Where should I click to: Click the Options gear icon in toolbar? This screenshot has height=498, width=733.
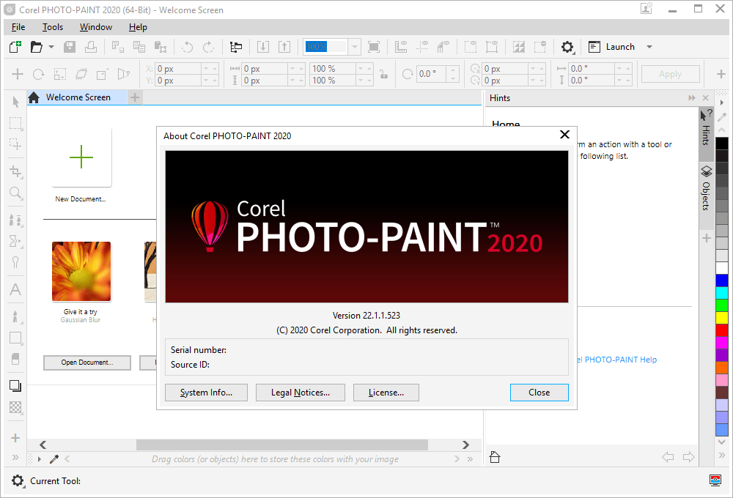point(567,47)
